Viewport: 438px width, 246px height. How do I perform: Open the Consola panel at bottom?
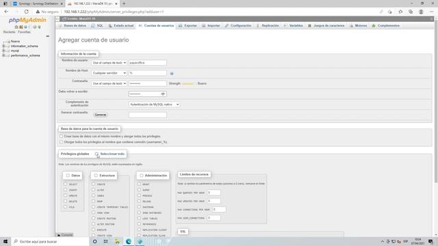click(65, 235)
